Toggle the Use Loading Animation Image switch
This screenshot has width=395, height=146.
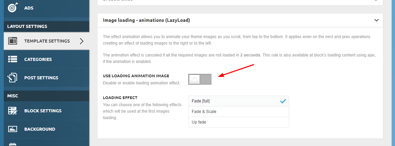tap(200, 79)
